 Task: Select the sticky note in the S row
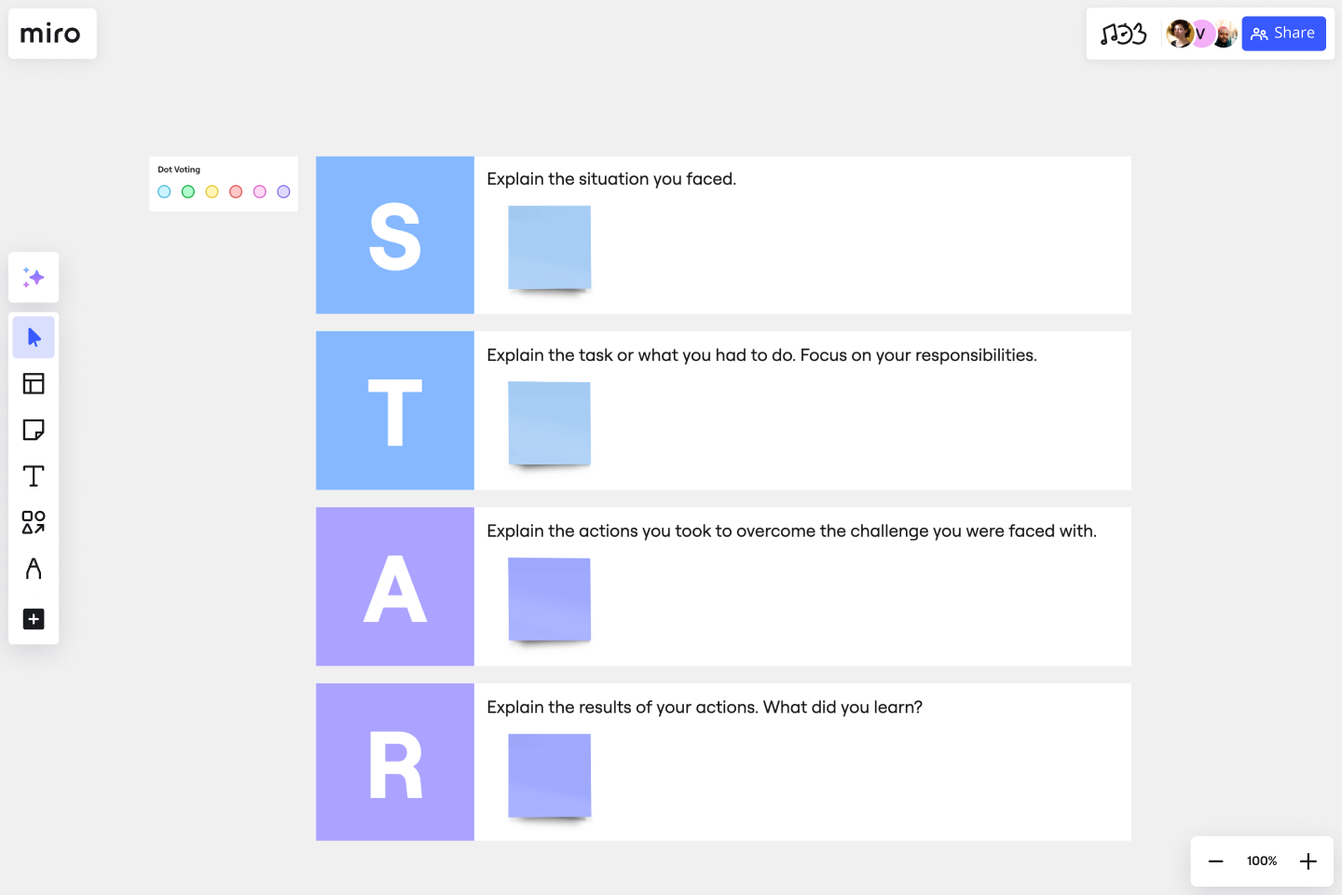click(549, 247)
